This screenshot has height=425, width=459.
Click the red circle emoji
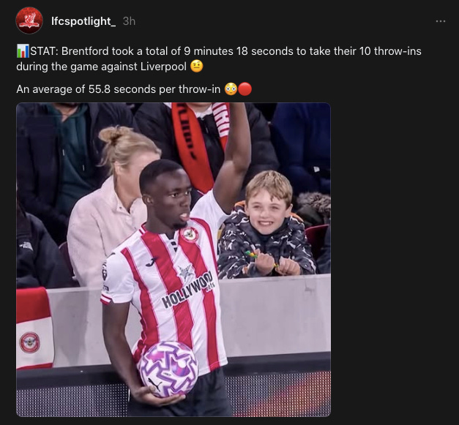245,89
